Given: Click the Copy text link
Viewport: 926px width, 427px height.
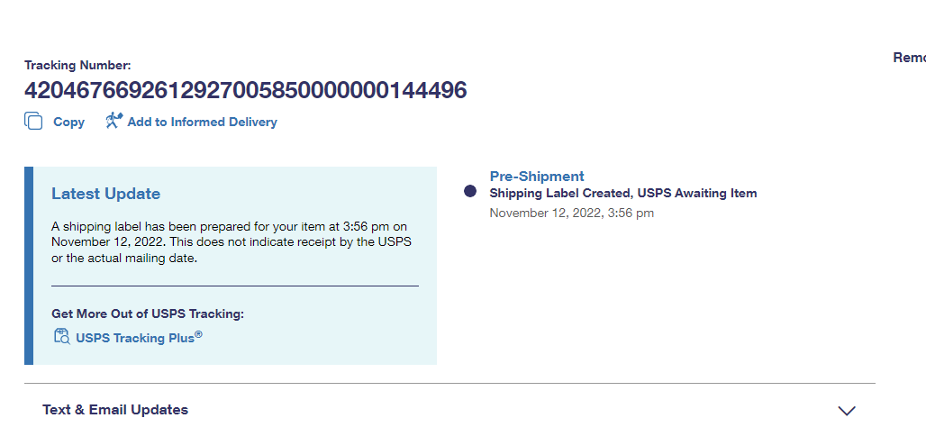Looking at the screenshot, I should [68, 123].
